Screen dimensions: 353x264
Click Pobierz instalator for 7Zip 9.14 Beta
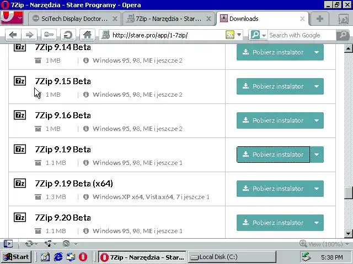(x=273, y=52)
